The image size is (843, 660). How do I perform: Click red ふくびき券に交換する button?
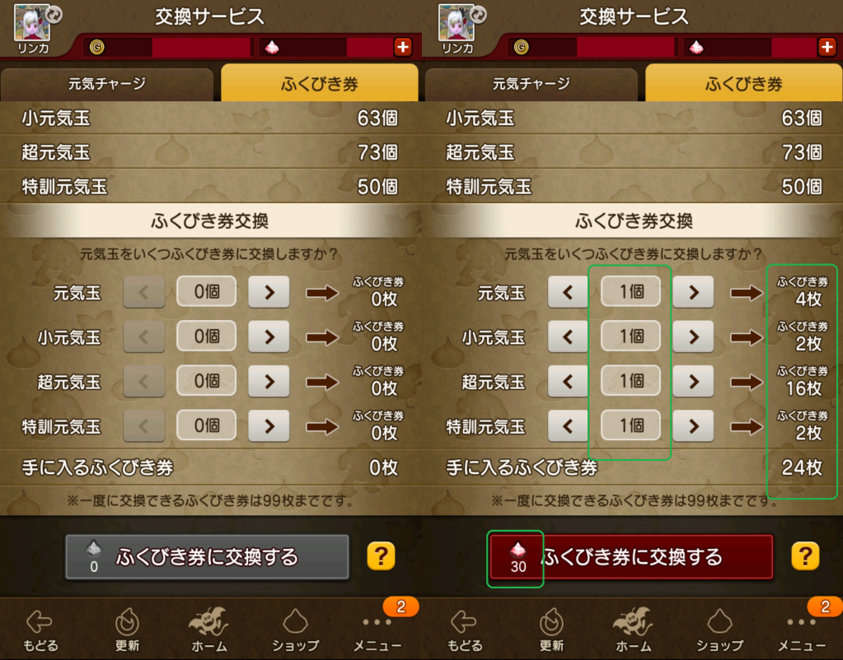click(x=631, y=557)
